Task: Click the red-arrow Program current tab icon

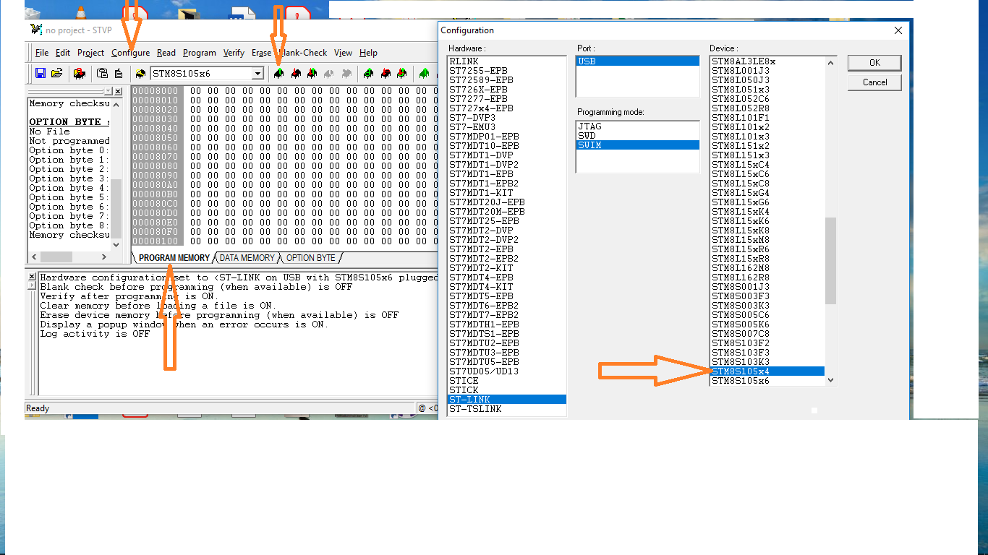Action: pyautogui.click(x=295, y=73)
